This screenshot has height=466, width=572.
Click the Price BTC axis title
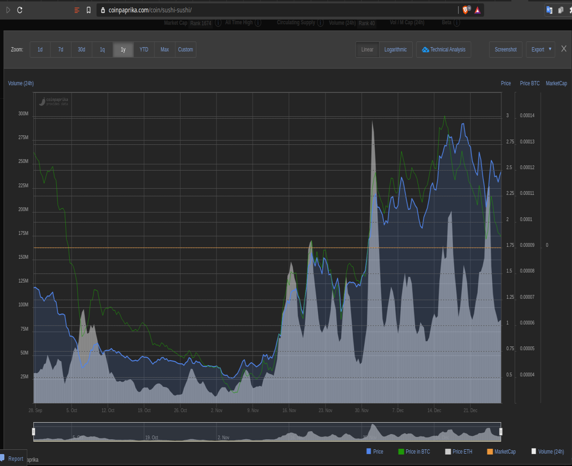click(530, 83)
